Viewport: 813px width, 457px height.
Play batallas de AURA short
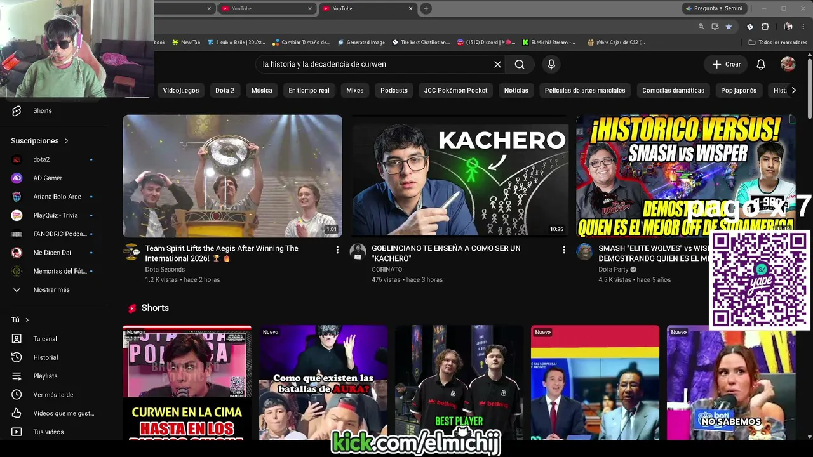[x=323, y=383]
